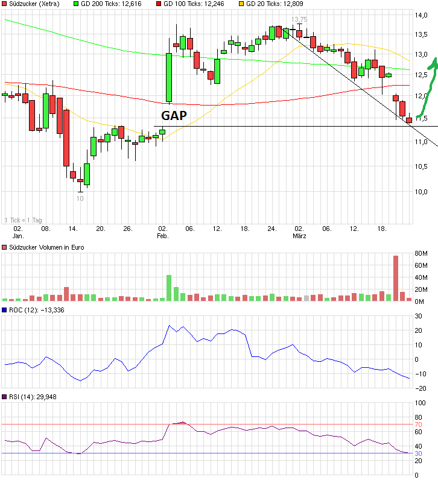Viewport: 438px width, 480px height.
Task: Click the '80M' volume axis label
Action: pyautogui.click(x=421, y=253)
